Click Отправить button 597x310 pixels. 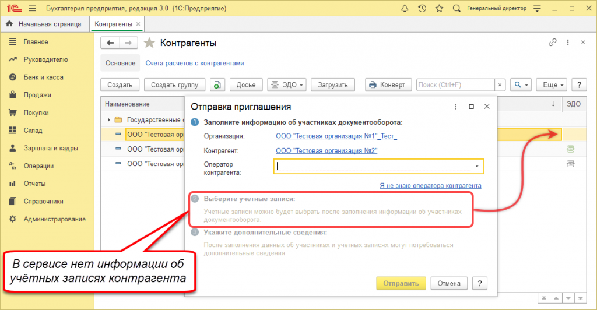[401, 283]
